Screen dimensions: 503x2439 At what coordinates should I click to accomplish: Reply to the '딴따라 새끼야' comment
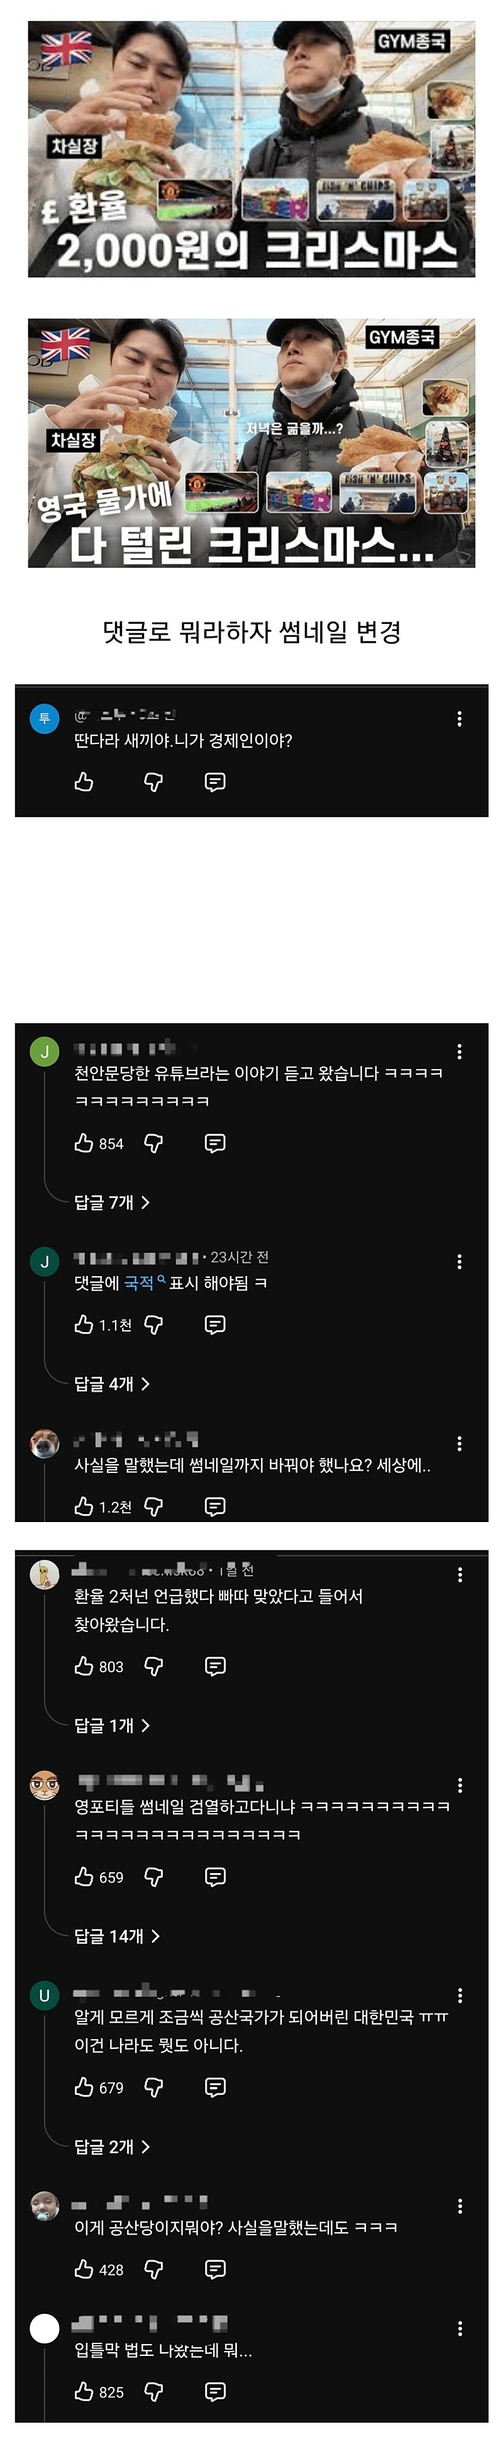pyautogui.click(x=215, y=781)
